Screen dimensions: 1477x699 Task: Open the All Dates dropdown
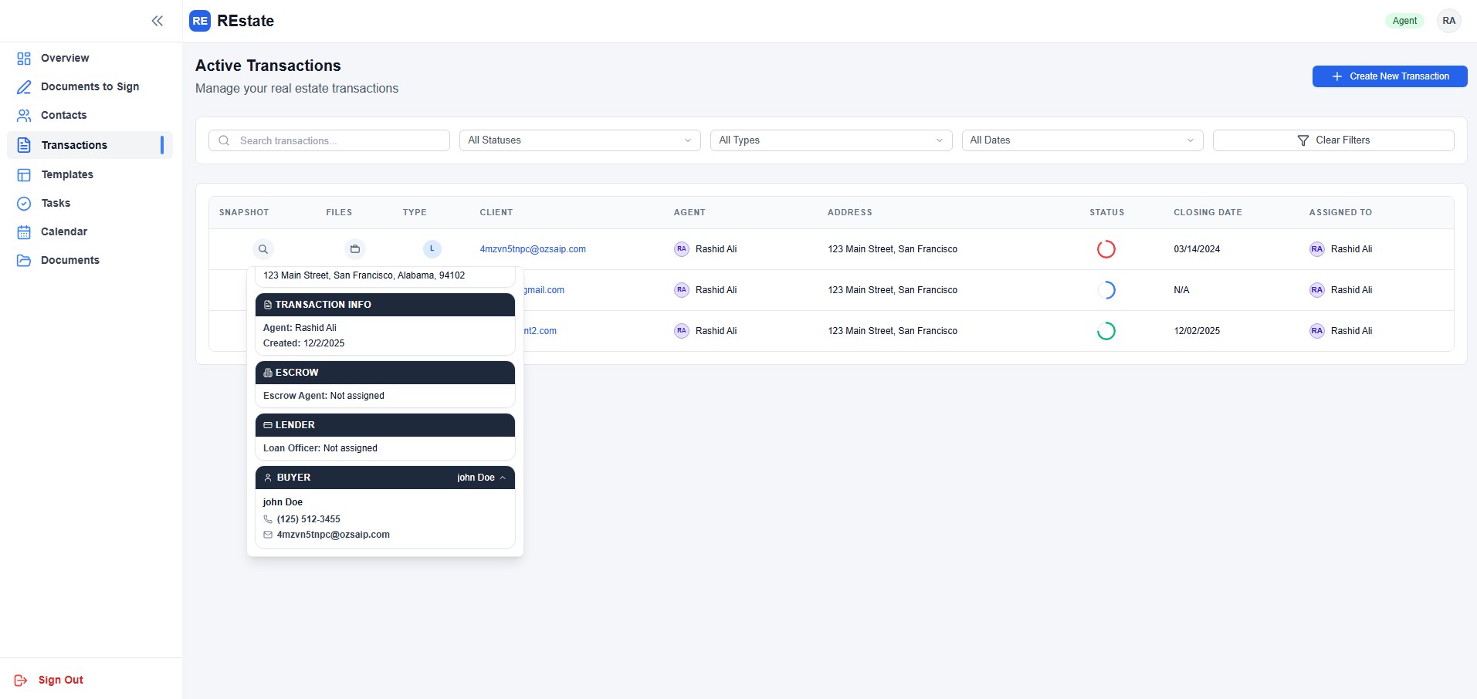coord(1082,140)
